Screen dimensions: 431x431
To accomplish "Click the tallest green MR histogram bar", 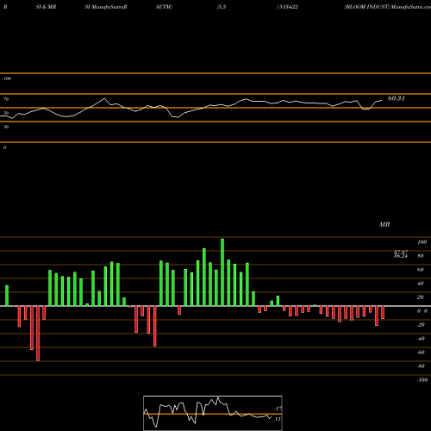I will click(x=222, y=272).
